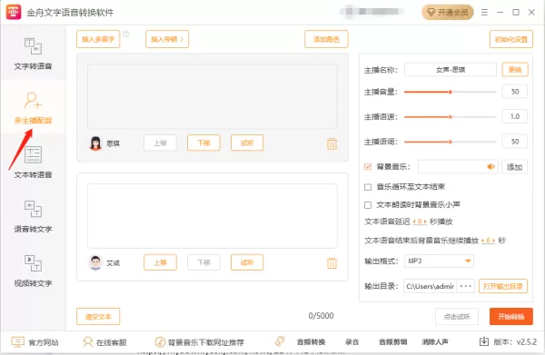Screen dimensions: 545x355
Task: Switch to 文本转语音 sidebar tab
Action: 33,162
